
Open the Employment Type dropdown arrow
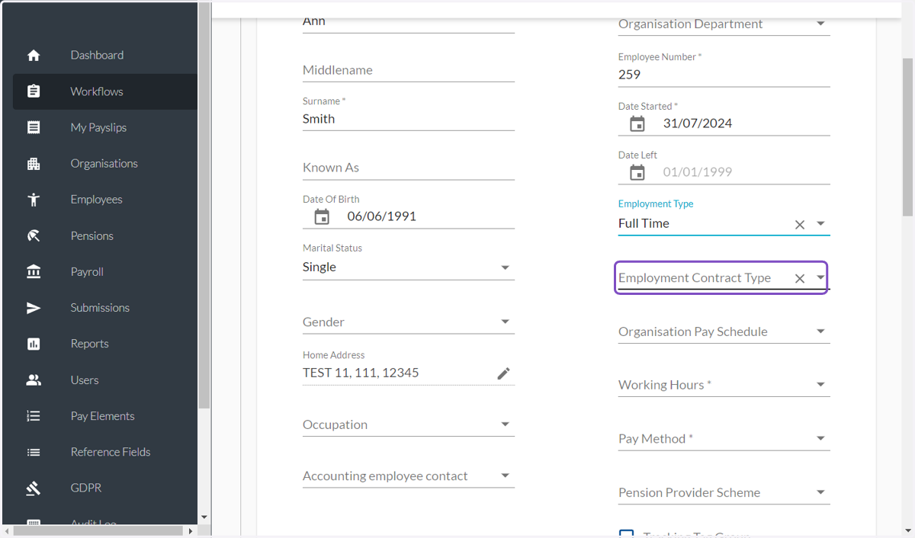[x=820, y=223]
